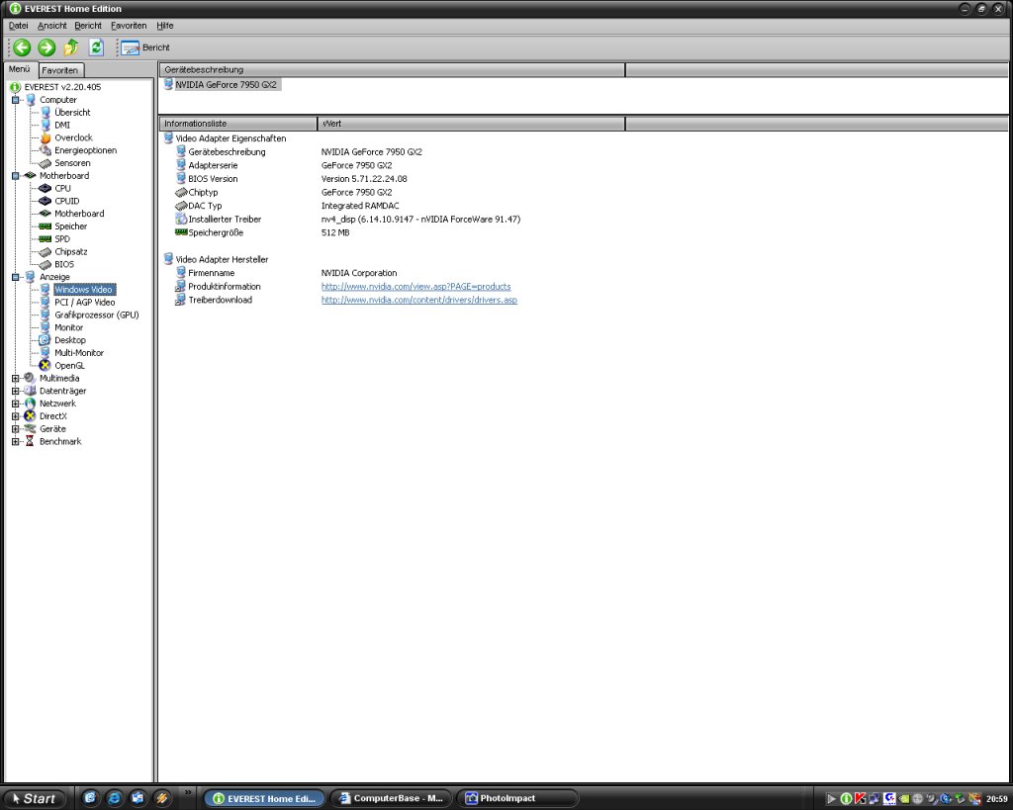This screenshot has width=1013, height=810.
Task: Switch to the Favoriten tab
Action: [60, 70]
